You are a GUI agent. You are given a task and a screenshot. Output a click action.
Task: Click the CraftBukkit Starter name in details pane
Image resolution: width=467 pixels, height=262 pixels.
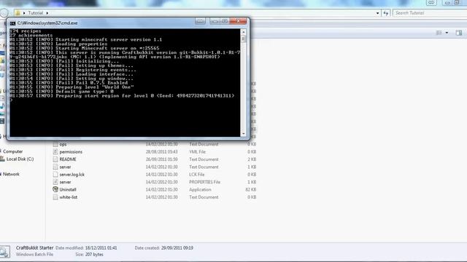pyautogui.click(x=34, y=247)
